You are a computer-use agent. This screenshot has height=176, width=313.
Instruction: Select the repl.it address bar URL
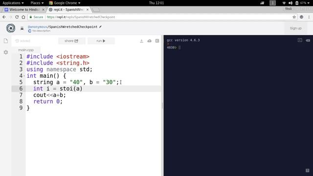point(81,17)
